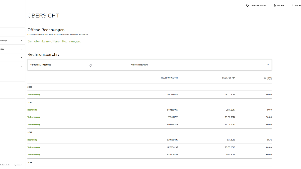Open the Kundensupport menu item
Image resolution: width=301 pixels, height=169 pixels.
click(258, 5)
